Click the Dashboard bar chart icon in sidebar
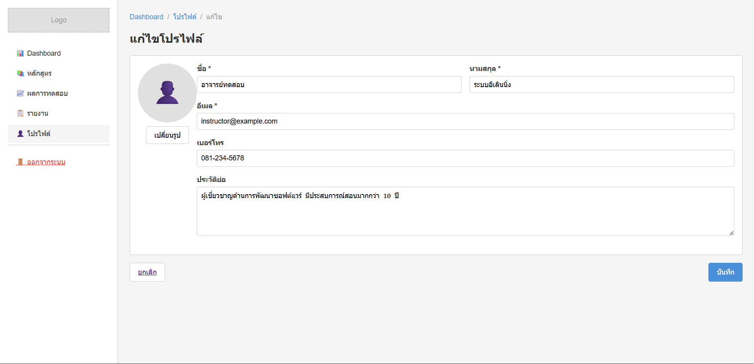 (20, 53)
